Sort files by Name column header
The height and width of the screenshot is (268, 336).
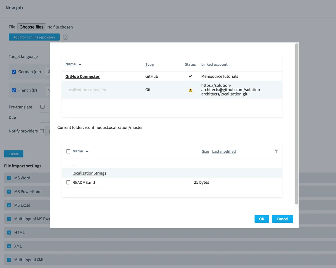pyautogui.click(x=78, y=151)
